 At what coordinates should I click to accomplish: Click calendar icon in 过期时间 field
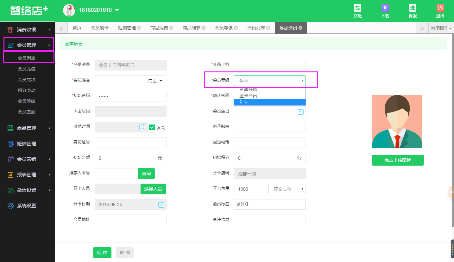point(142,127)
